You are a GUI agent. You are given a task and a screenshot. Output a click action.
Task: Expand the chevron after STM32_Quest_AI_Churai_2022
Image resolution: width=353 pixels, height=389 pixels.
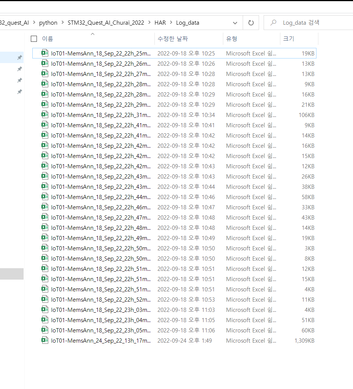pyautogui.click(x=149, y=22)
